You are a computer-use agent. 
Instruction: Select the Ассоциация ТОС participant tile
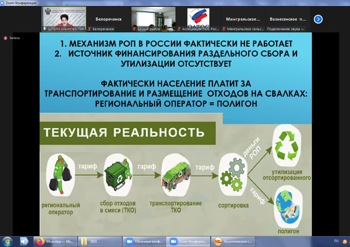[198, 19]
